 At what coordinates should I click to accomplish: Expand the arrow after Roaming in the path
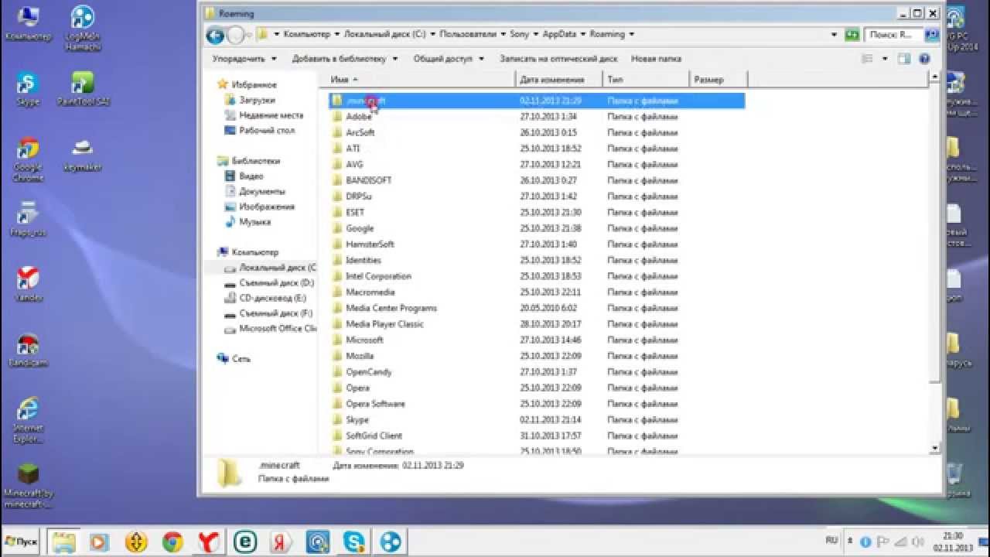[631, 35]
